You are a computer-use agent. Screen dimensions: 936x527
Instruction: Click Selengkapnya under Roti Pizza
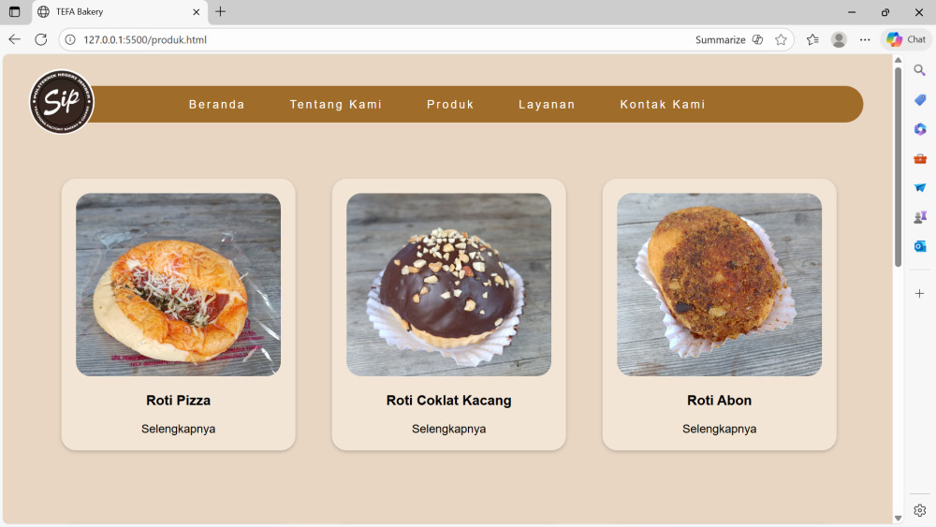pyautogui.click(x=179, y=429)
